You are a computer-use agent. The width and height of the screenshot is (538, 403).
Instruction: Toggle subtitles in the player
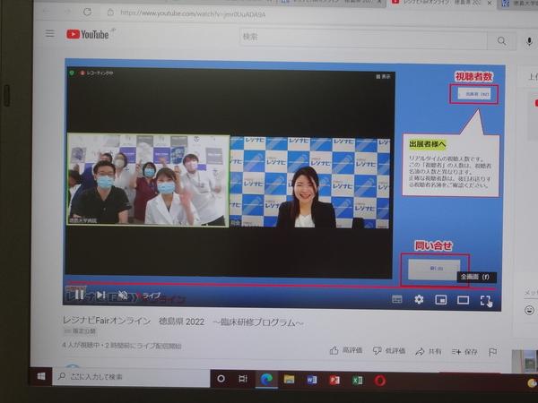click(397, 299)
